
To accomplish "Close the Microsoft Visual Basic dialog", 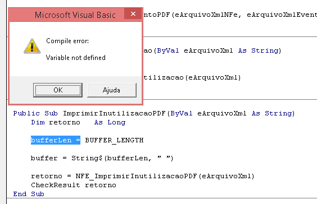I will click(x=133, y=13).
